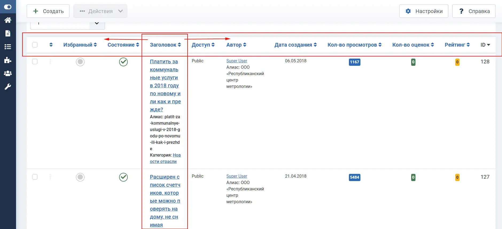Click the yellow rating badge for article 127
The image size is (502, 229).
coord(457,177)
